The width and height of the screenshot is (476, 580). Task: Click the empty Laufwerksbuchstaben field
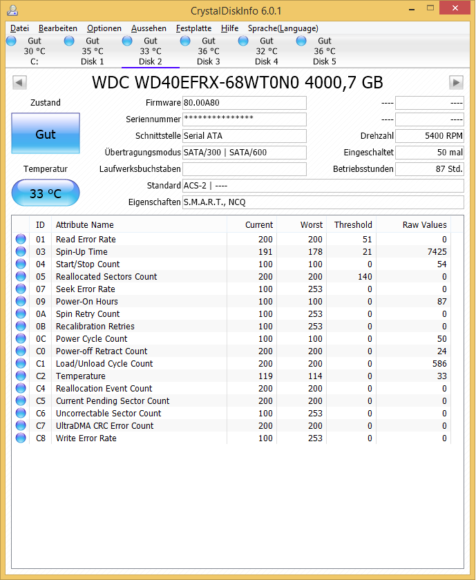(x=245, y=169)
